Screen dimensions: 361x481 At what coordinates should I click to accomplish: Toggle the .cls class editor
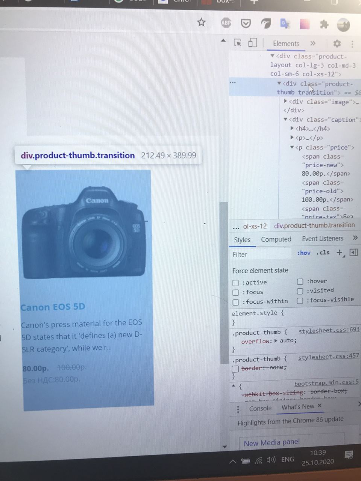323,253
